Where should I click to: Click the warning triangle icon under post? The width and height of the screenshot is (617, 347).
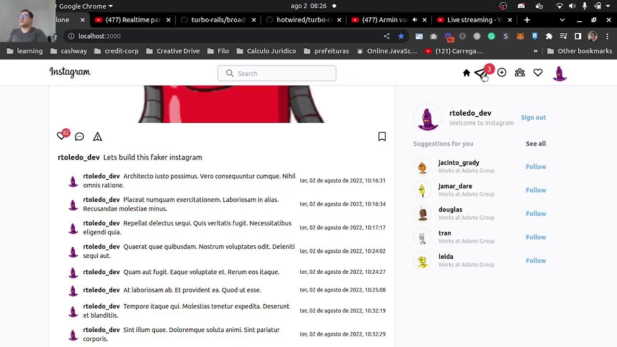(97, 137)
